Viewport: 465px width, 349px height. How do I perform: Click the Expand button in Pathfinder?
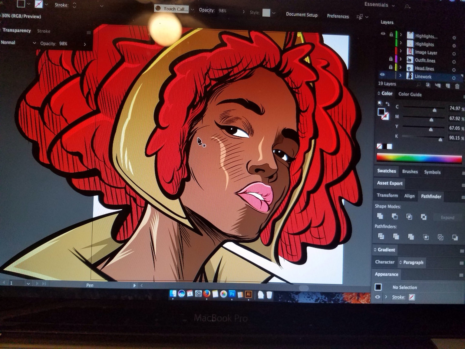coord(447,218)
